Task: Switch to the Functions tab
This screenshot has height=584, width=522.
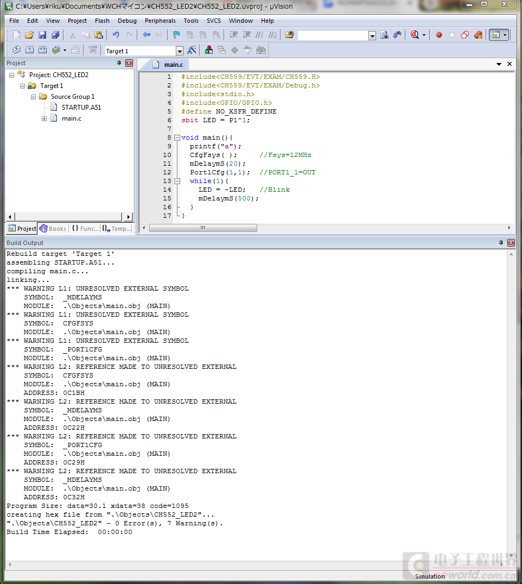Action: tap(86, 229)
